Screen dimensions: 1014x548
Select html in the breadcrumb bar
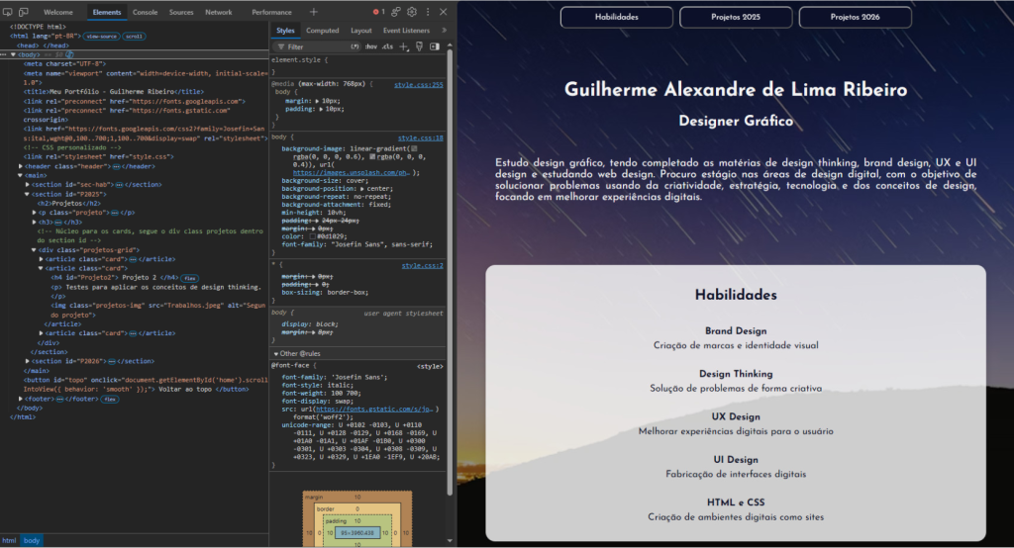[8, 540]
